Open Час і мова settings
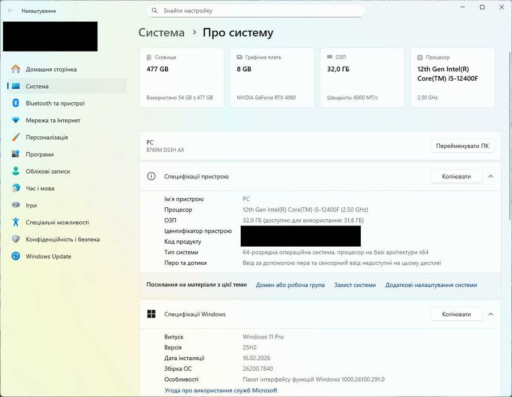512x397 pixels. tap(67, 188)
